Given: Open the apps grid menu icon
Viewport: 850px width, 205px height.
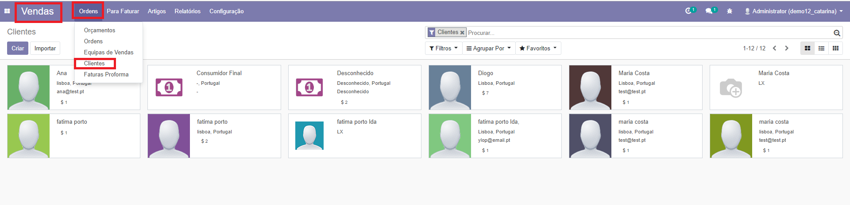Looking at the screenshot, I should click(7, 11).
